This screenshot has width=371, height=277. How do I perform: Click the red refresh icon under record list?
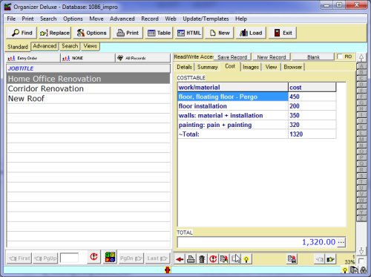point(93,257)
